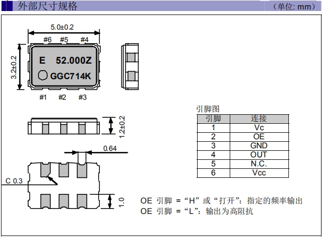
Task: Click the #6 pin label
Action: coord(47,40)
